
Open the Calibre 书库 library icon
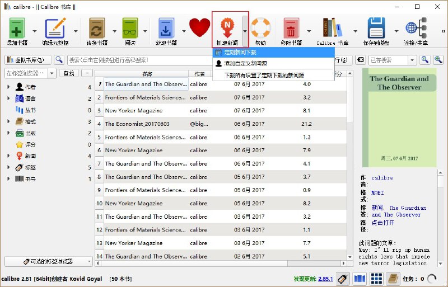[333, 29]
